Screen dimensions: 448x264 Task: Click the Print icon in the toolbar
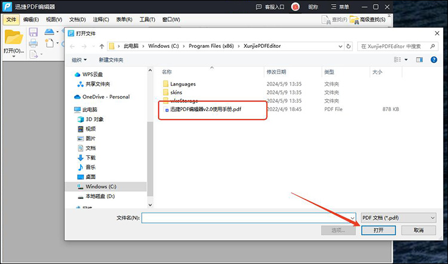pyautogui.click(x=33, y=43)
